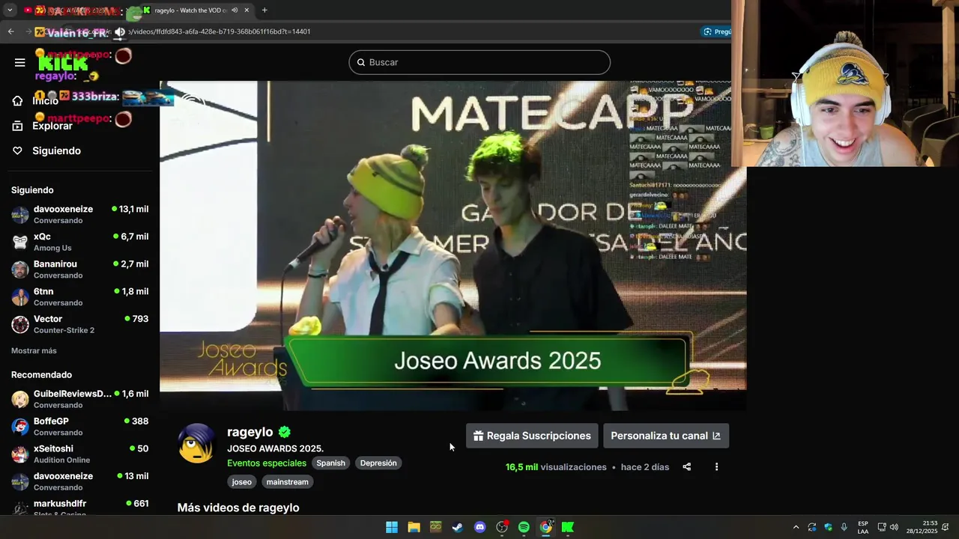Click the share icon below the video
The height and width of the screenshot is (539, 959).
tap(686, 467)
